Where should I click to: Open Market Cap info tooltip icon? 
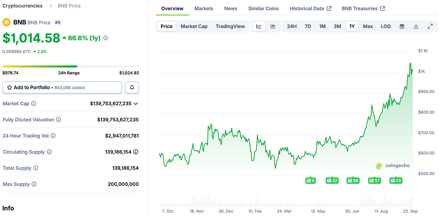pyautogui.click(x=34, y=104)
